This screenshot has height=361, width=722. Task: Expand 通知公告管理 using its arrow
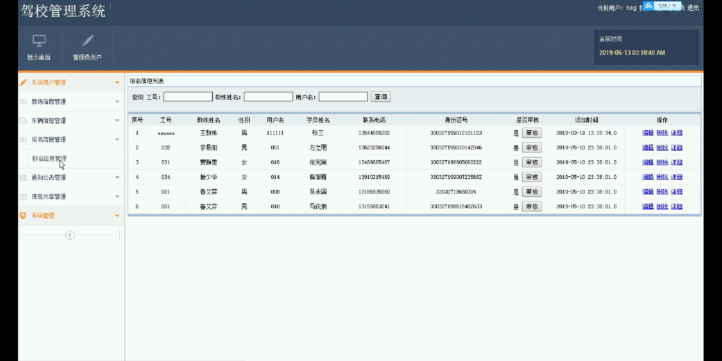pyautogui.click(x=117, y=177)
